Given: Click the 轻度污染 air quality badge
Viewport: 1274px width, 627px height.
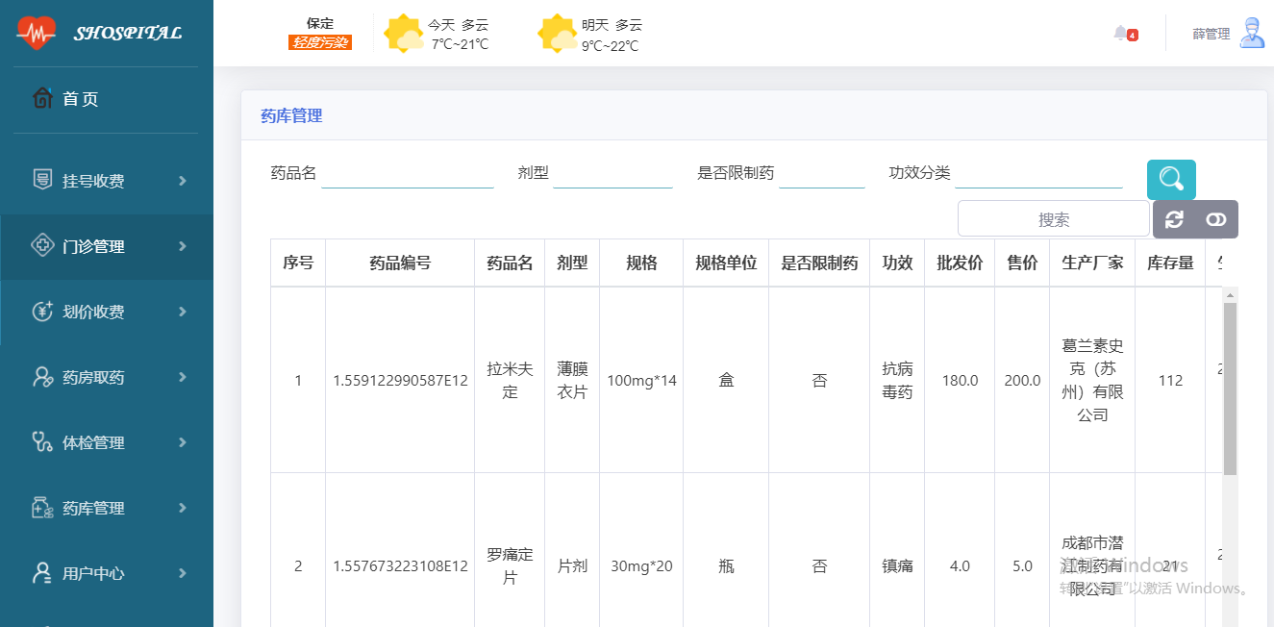Looking at the screenshot, I should 320,42.
